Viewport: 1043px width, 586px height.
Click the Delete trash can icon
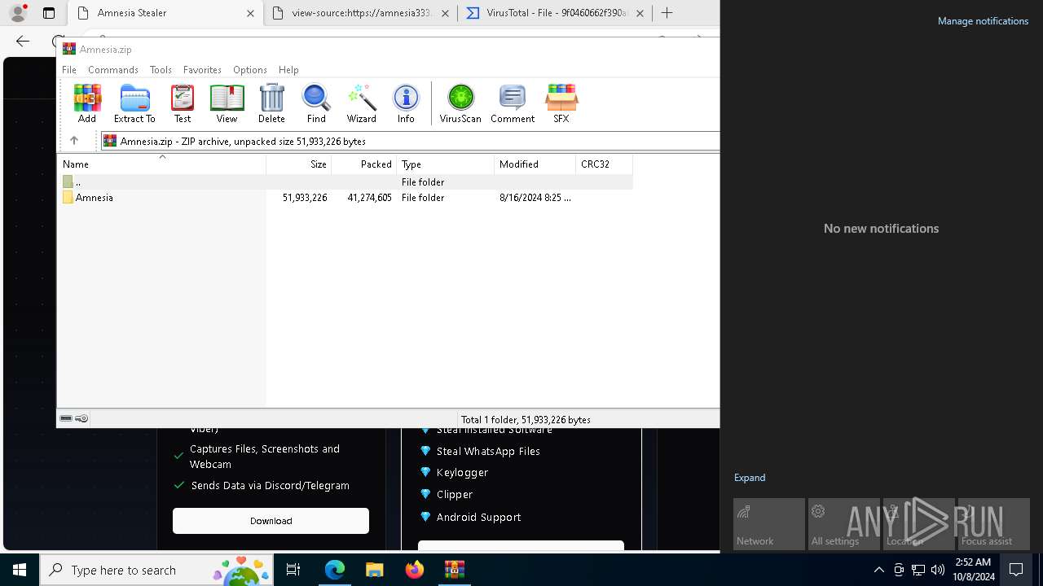pyautogui.click(x=271, y=103)
